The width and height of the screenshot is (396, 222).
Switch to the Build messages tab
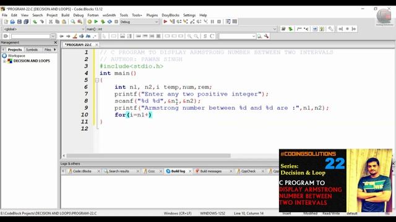[211, 171]
